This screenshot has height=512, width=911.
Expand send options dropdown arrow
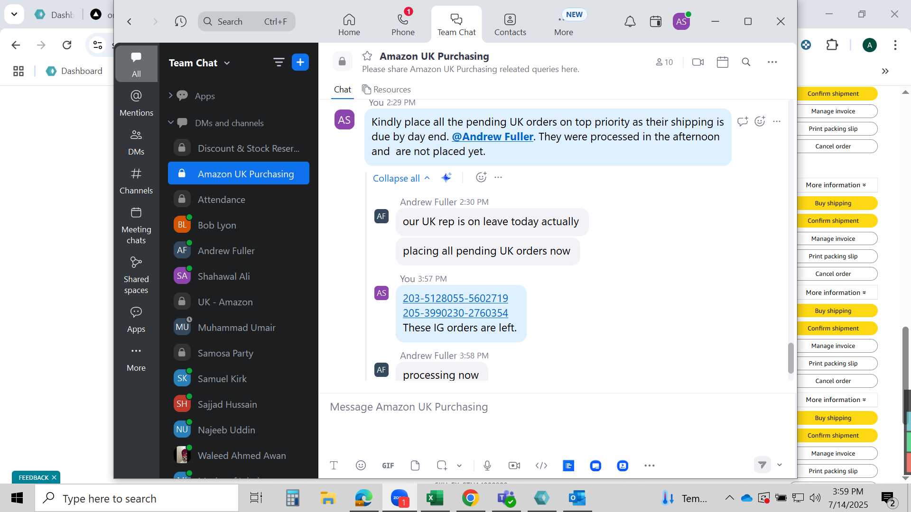point(780,465)
